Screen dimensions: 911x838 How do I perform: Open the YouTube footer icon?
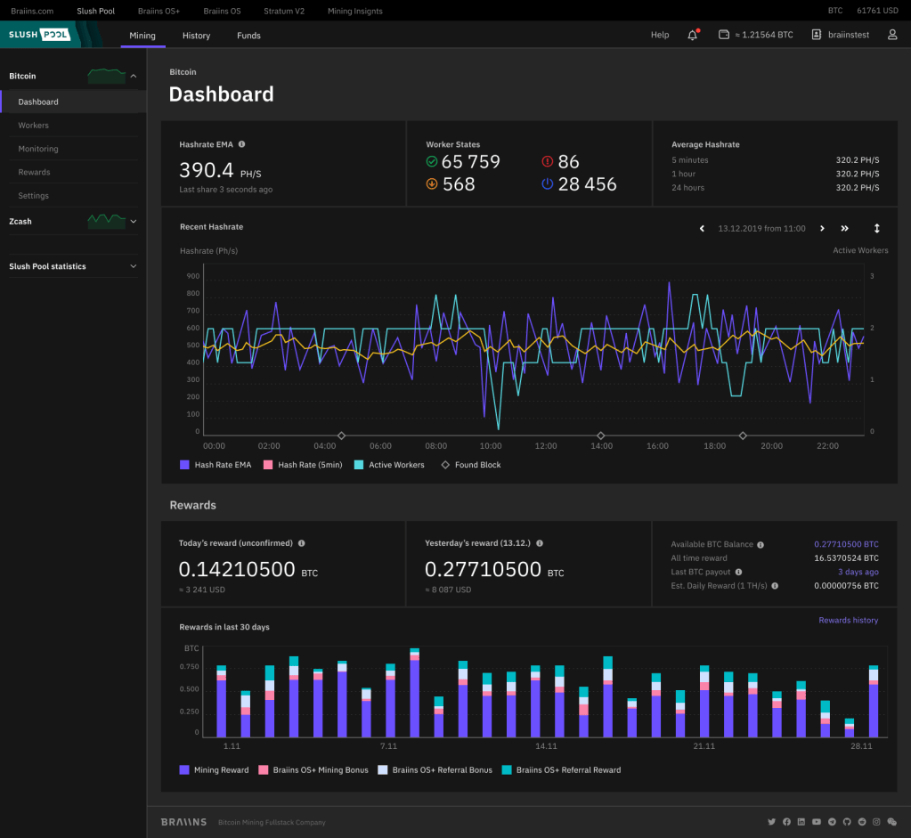click(x=817, y=822)
